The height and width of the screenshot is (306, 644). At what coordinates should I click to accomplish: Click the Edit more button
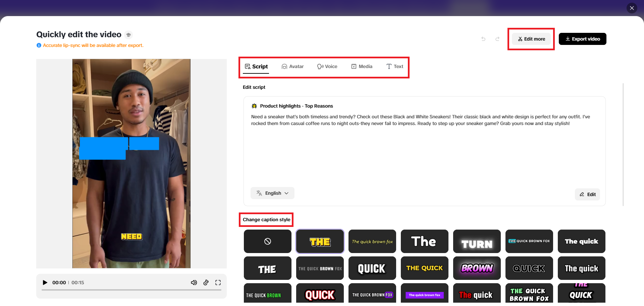click(531, 39)
